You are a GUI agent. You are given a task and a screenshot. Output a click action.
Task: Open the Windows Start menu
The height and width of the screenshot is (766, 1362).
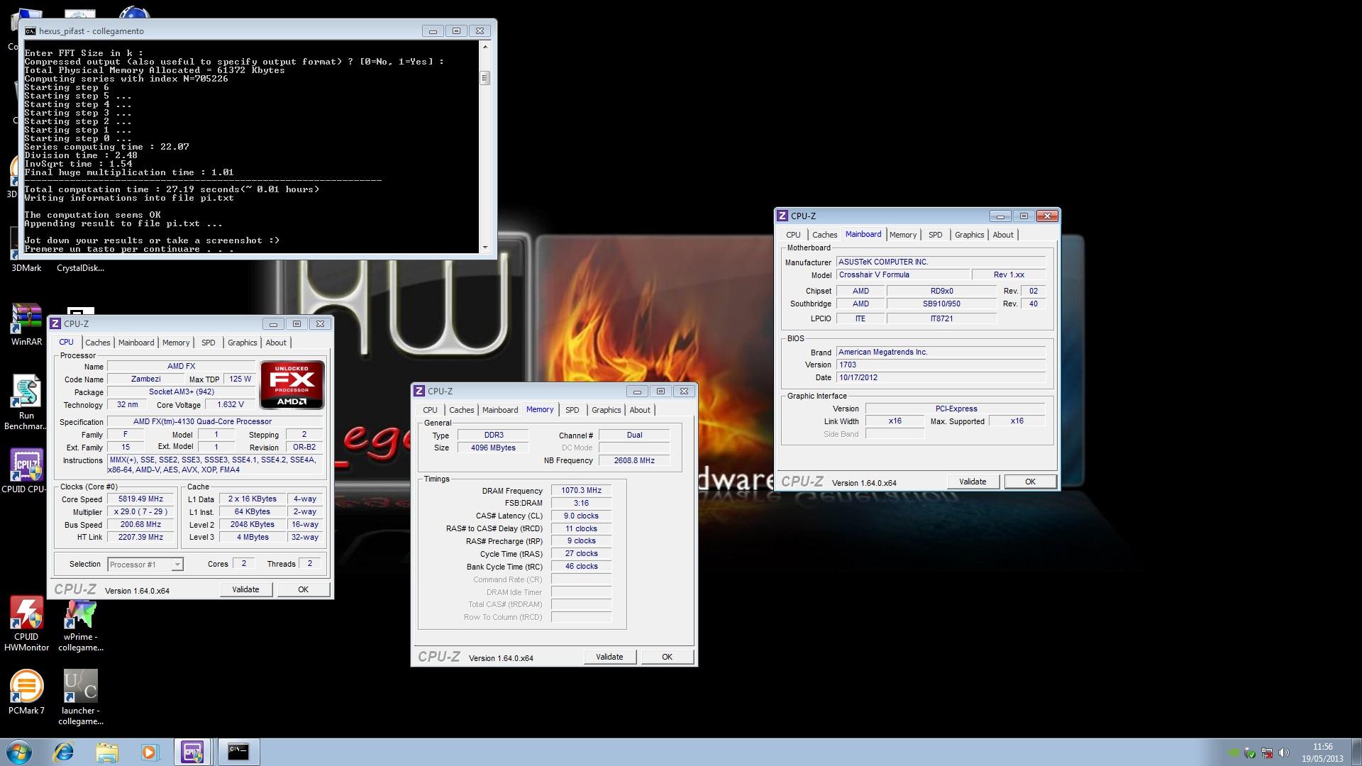click(18, 752)
